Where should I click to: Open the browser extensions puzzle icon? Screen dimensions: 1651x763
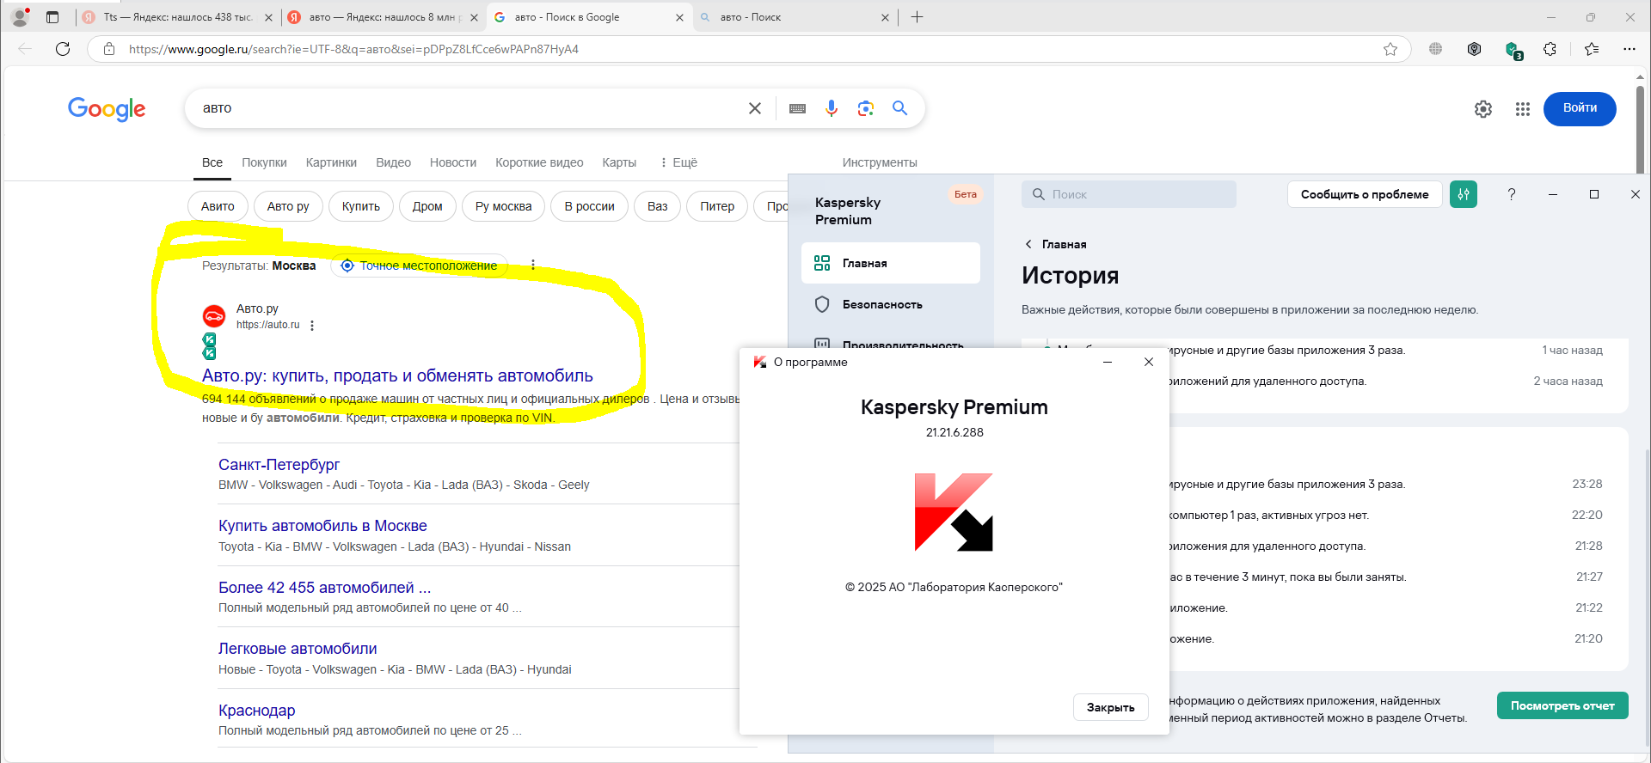coord(1550,49)
